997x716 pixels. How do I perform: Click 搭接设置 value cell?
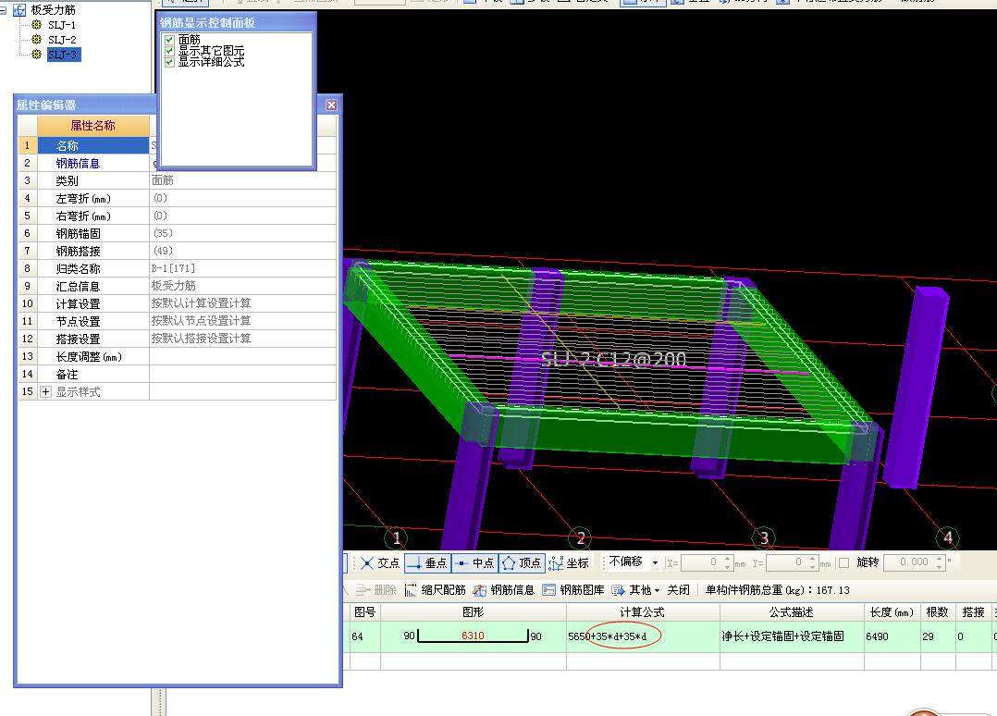coord(243,339)
